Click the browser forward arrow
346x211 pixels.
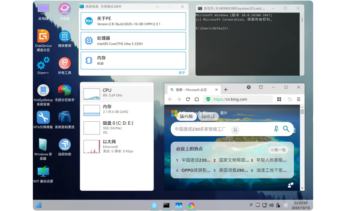pos(179,99)
